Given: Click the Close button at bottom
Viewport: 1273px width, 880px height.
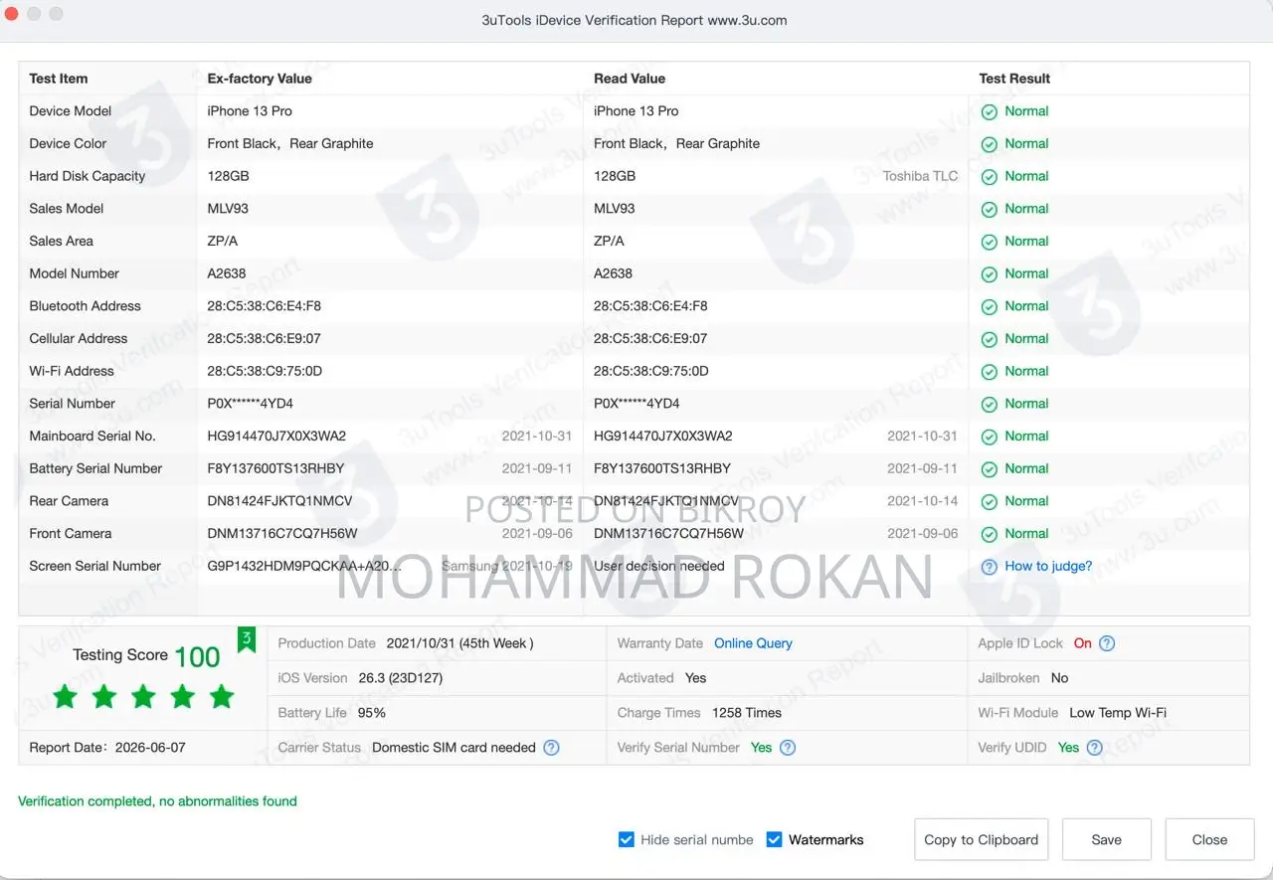Looking at the screenshot, I should (x=1209, y=839).
